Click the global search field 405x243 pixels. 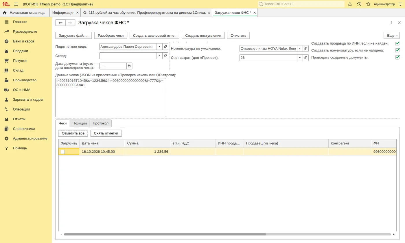pos(301,4)
